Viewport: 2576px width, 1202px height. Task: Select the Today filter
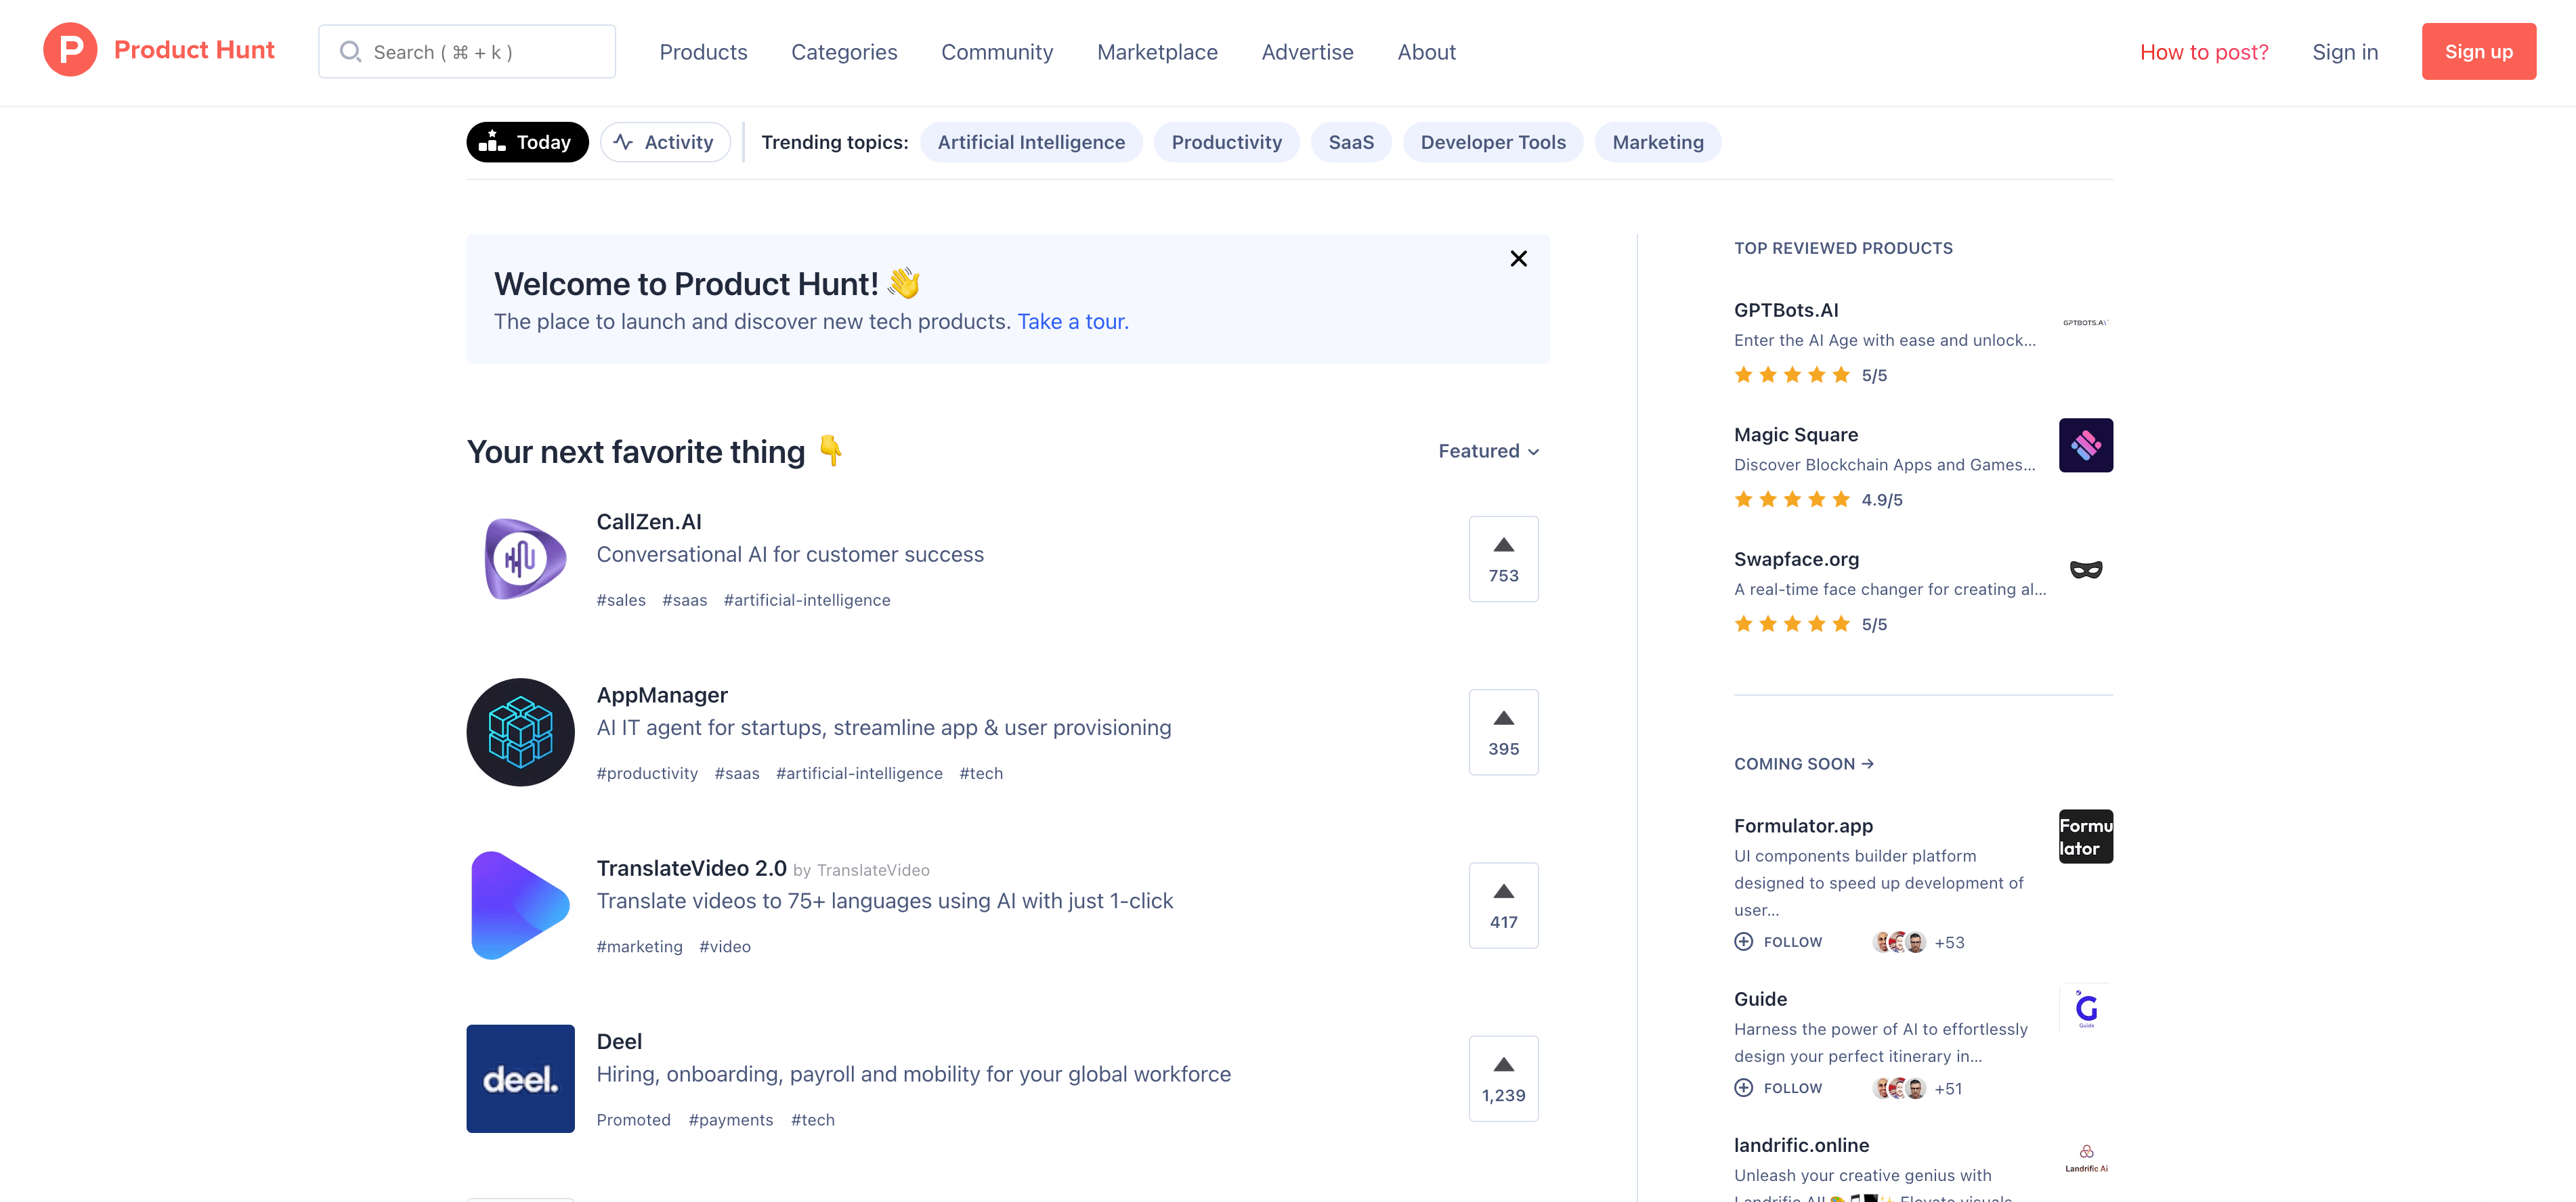(527, 142)
